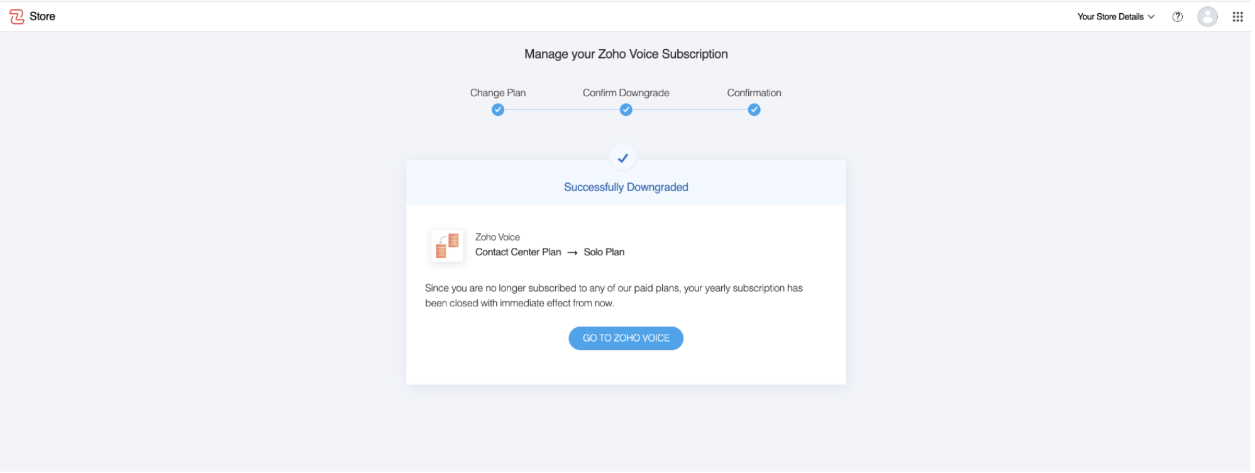Click the Store title link

pyautogui.click(x=42, y=16)
